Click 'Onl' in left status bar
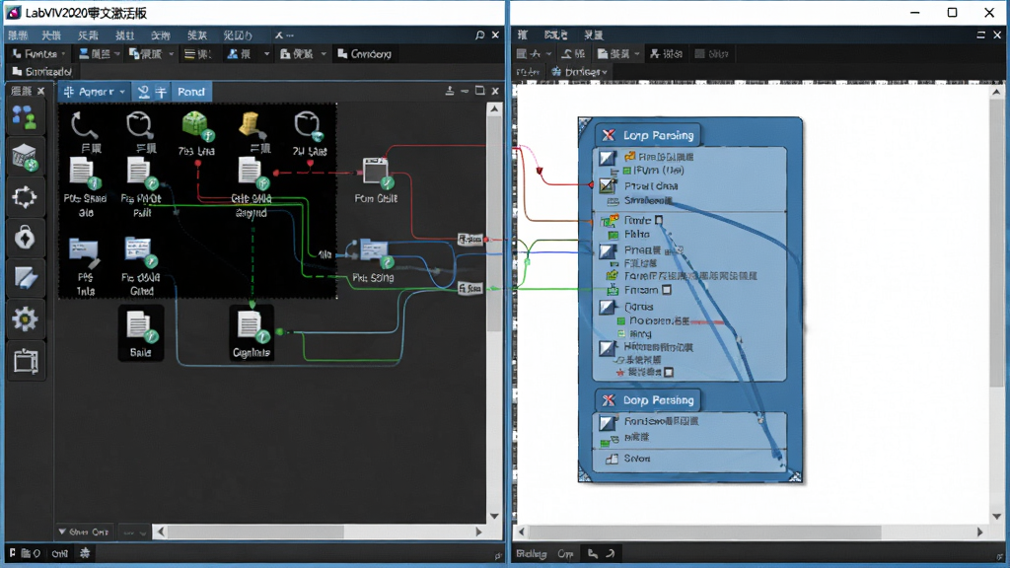1010x568 pixels. coord(59,553)
